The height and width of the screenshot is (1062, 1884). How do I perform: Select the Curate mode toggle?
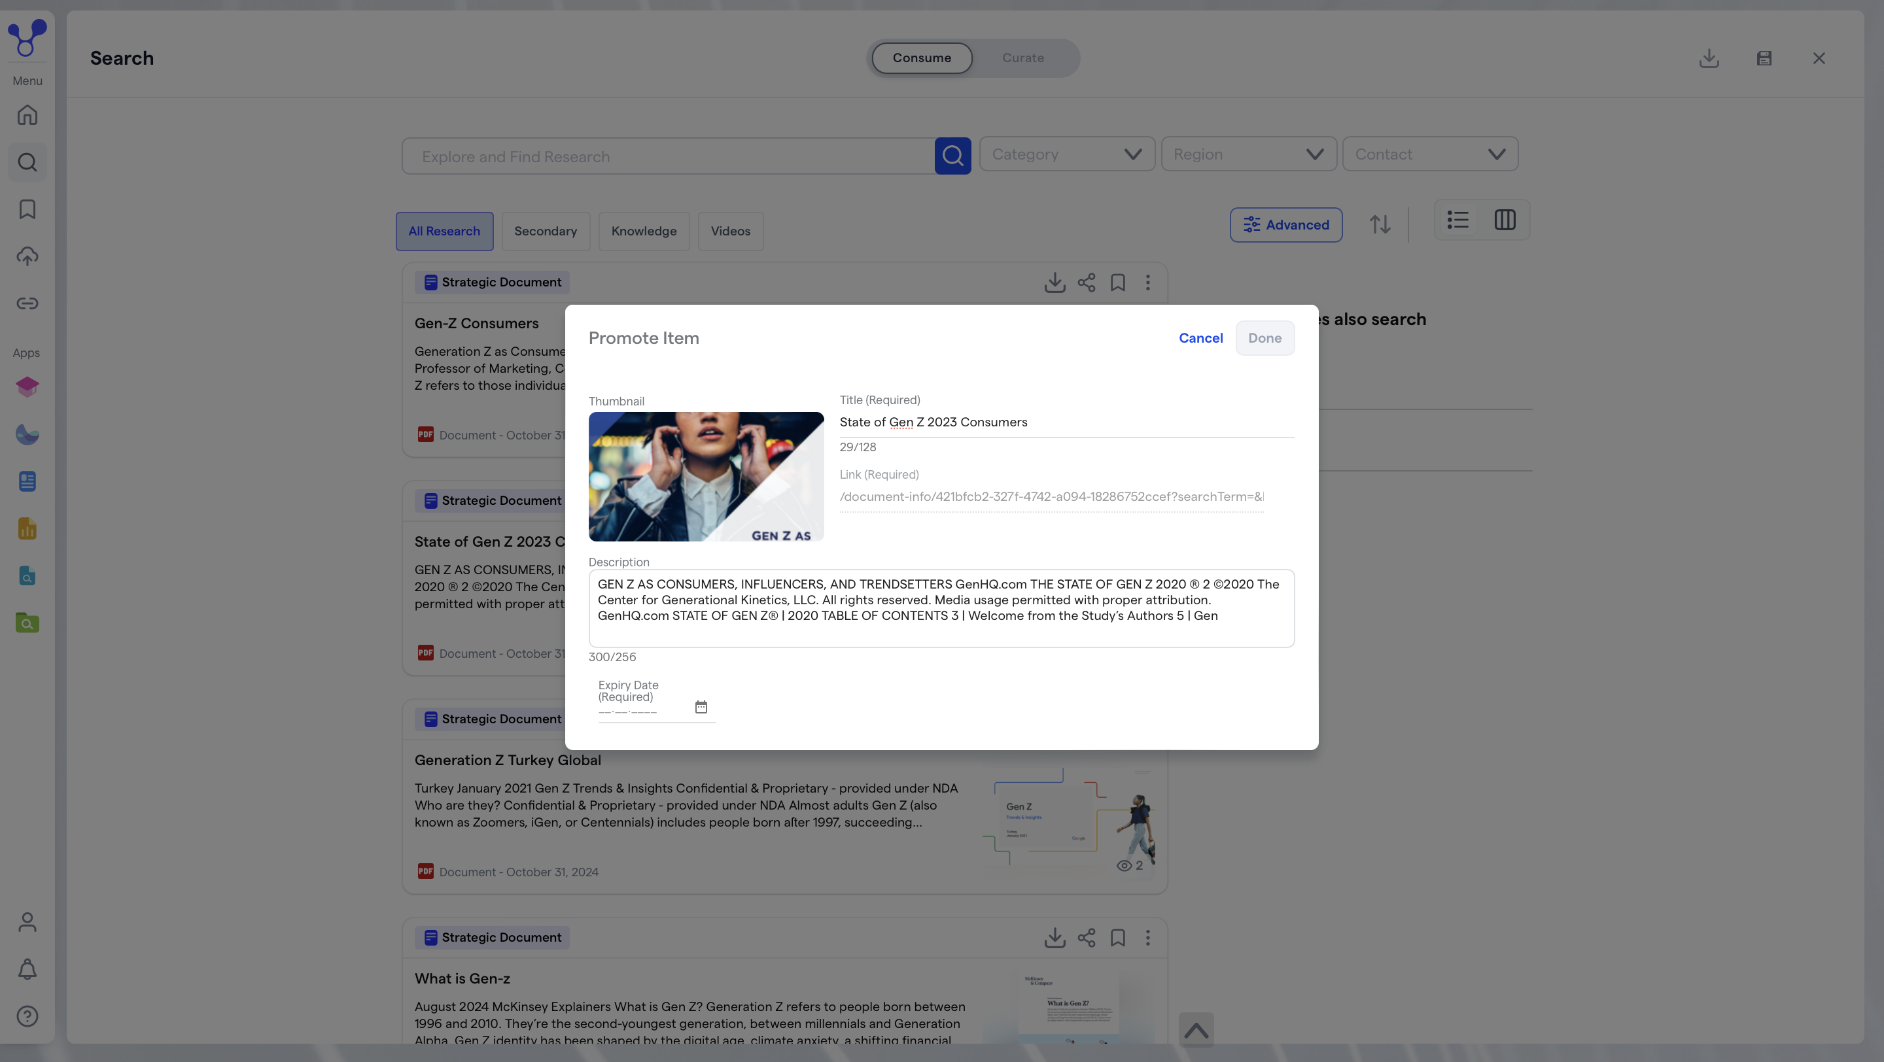click(x=1022, y=58)
